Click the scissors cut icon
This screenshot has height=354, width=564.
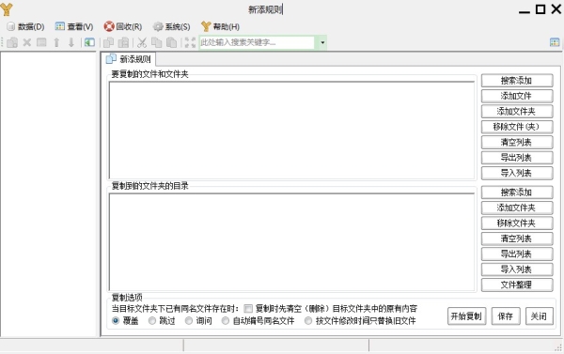142,43
